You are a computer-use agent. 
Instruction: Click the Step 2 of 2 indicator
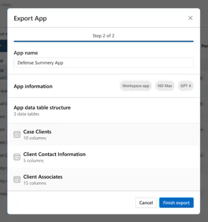tap(104, 36)
